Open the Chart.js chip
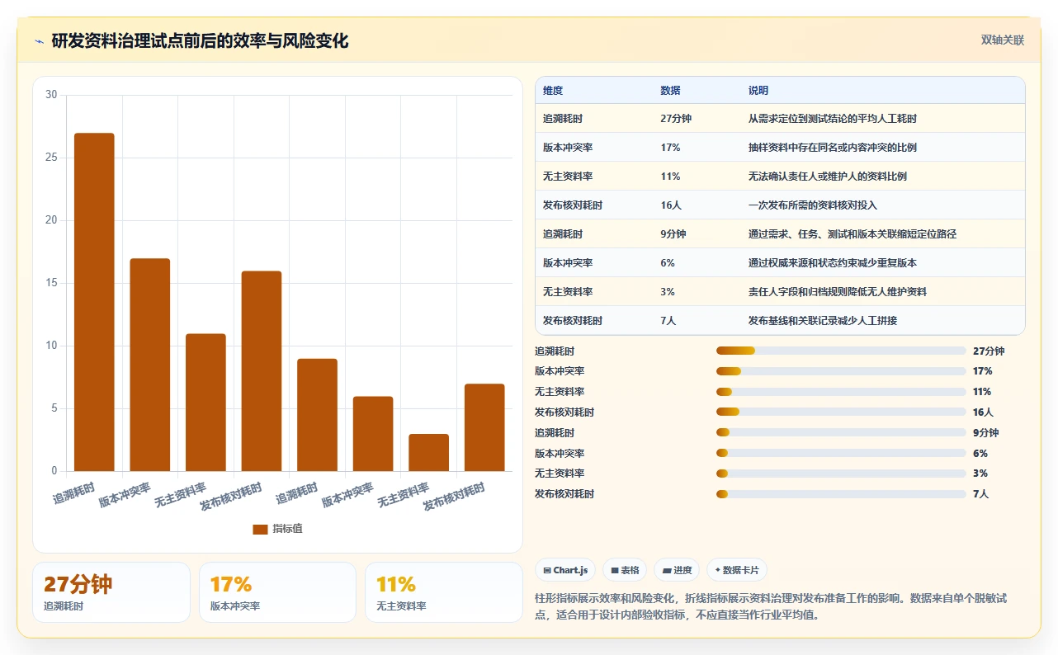Viewport: 1058px width, 655px height. coord(565,570)
